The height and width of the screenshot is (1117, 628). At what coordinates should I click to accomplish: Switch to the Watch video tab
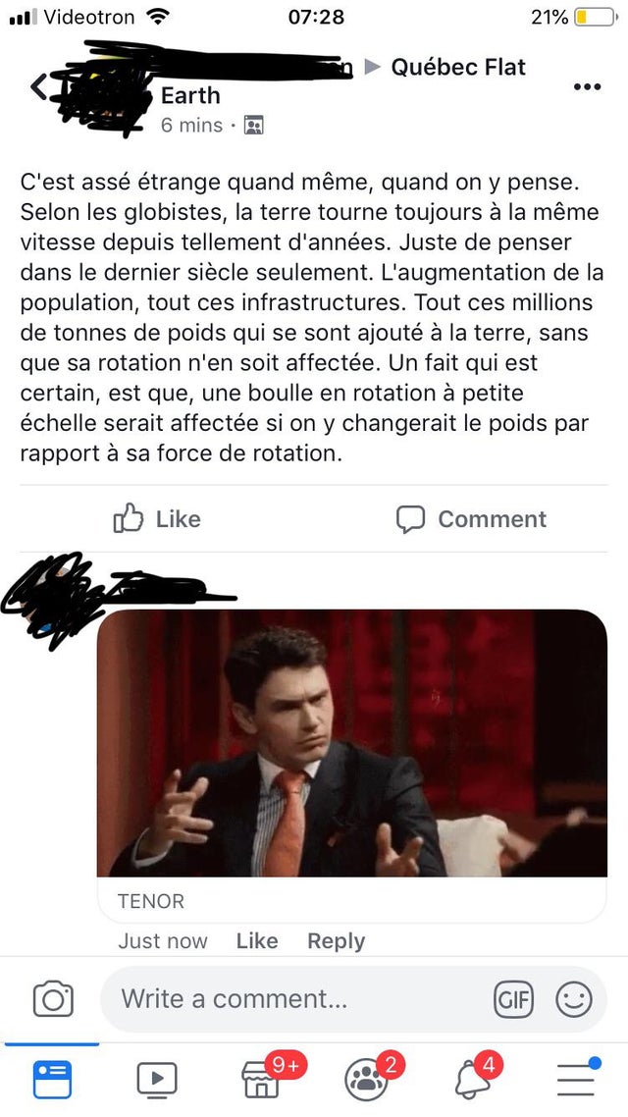click(x=157, y=1080)
